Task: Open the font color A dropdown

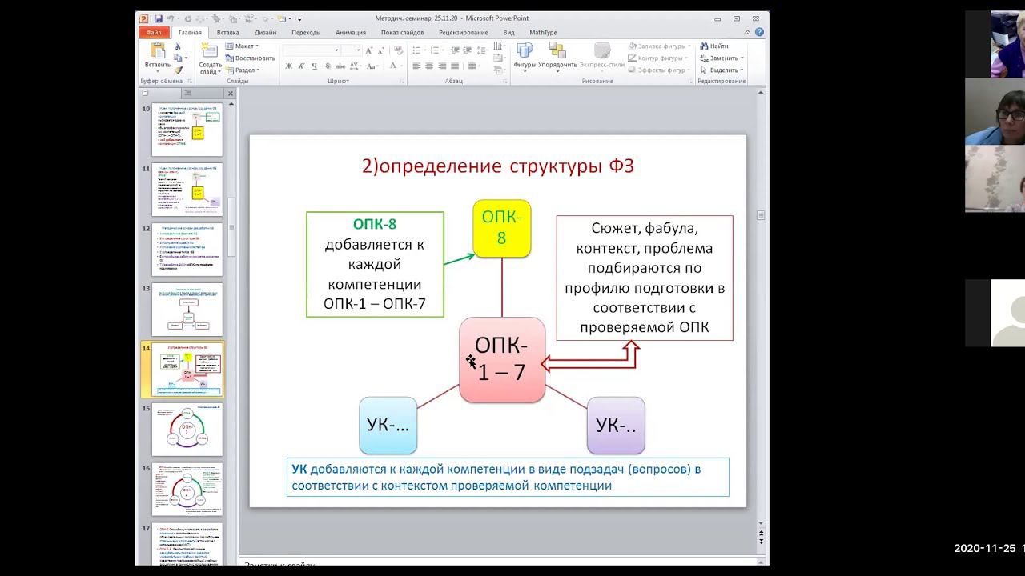Action: (x=402, y=66)
